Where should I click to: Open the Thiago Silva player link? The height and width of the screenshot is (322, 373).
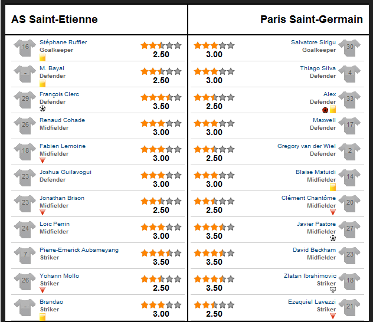(318, 68)
